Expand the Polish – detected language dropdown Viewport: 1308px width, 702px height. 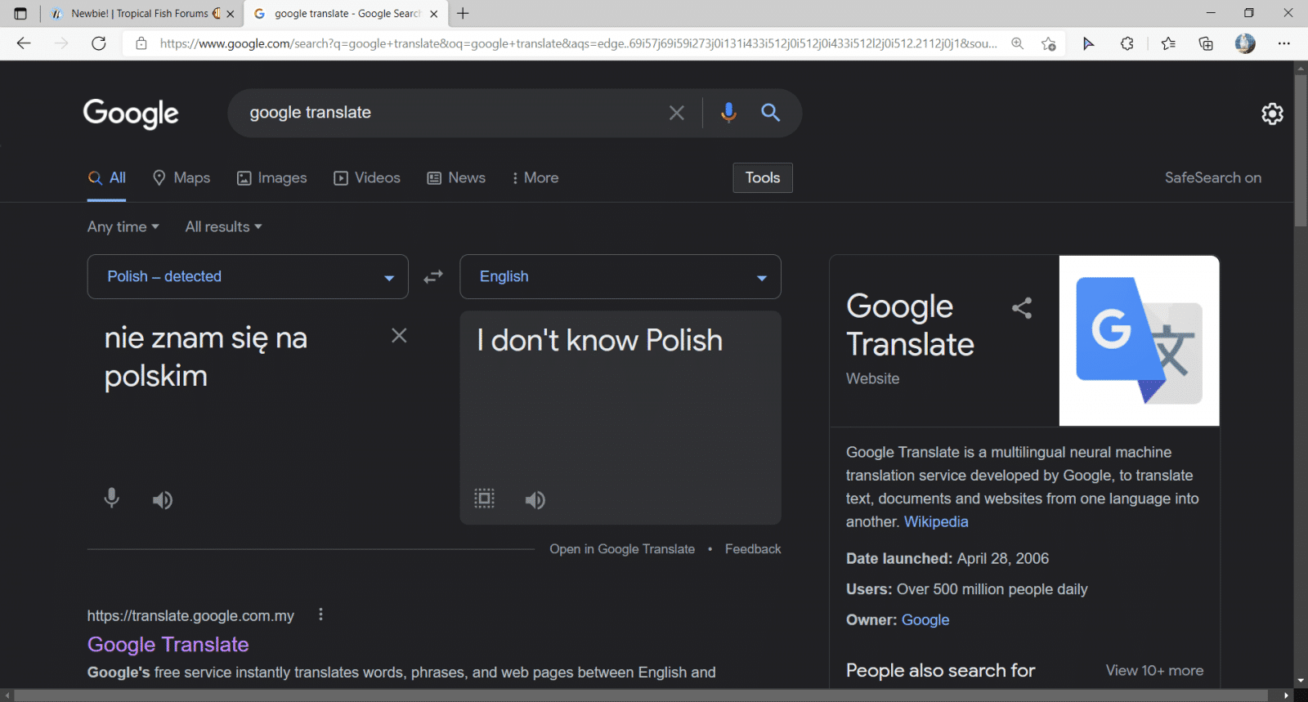pyautogui.click(x=248, y=277)
